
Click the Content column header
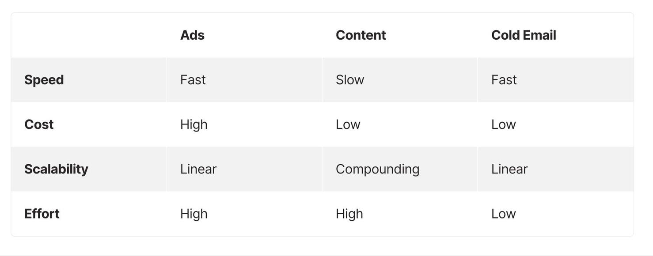tap(361, 35)
